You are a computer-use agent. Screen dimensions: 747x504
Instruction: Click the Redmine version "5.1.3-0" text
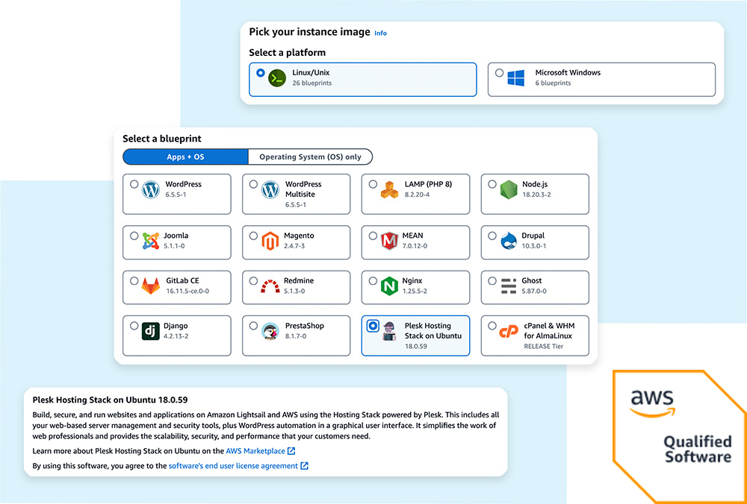click(x=294, y=291)
